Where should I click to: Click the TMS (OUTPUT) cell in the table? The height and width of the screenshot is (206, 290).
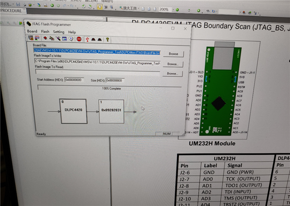[x=240, y=198]
